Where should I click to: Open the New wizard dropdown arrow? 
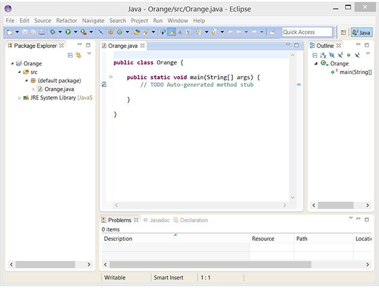17,32
